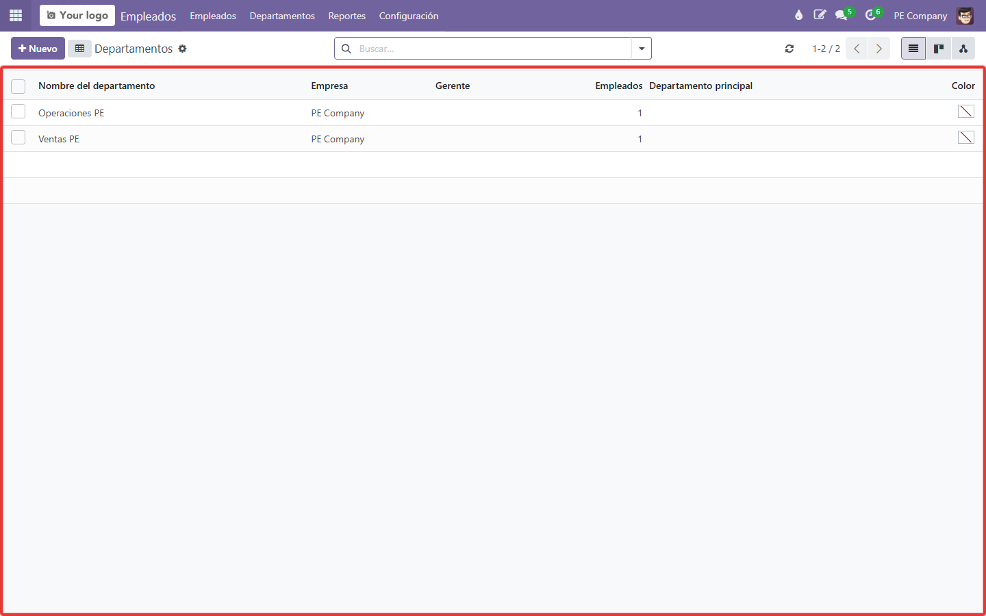Check the Ventas PE row checkbox
The width and height of the screenshot is (986, 616).
(x=18, y=138)
